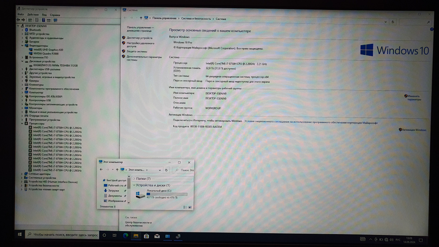Open Дополнительные параметры системы link
439x247 pixels.
[x=144, y=58]
